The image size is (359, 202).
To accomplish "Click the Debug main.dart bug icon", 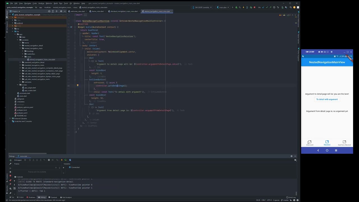I will (236, 7).
